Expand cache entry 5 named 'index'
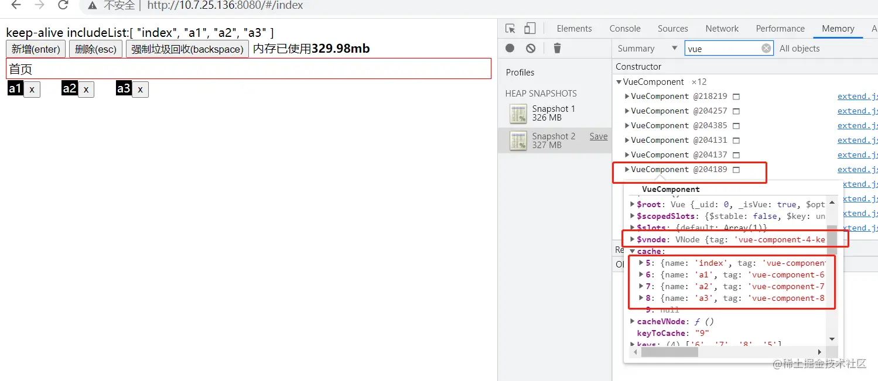Screen dimensions: 878x381 point(641,263)
